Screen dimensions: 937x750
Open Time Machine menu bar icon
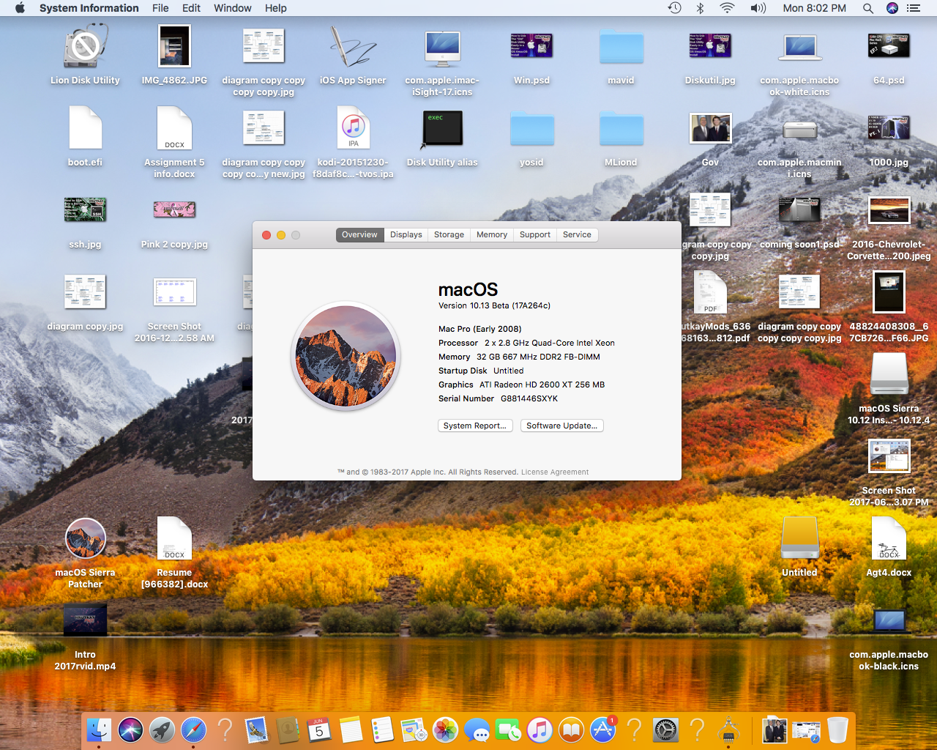point(674,8)
